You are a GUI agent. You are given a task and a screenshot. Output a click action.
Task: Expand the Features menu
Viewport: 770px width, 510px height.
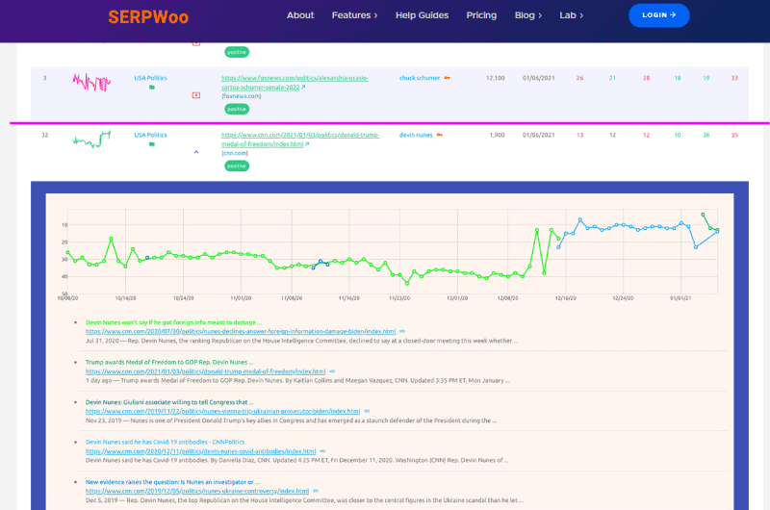[x=354, y=15]
